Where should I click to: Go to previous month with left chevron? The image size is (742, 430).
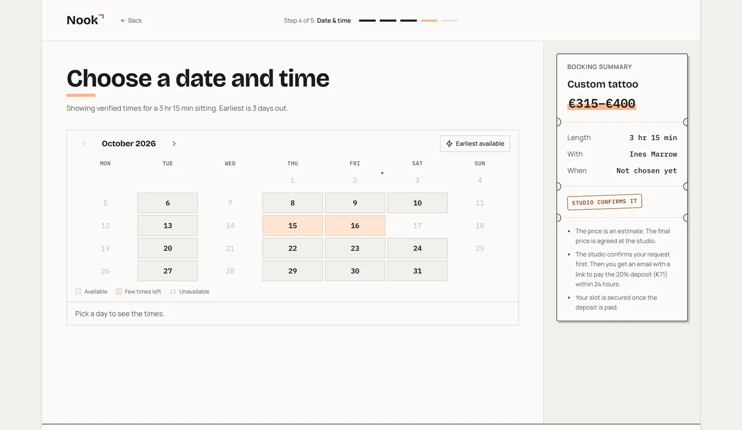(x=83, y=144)
